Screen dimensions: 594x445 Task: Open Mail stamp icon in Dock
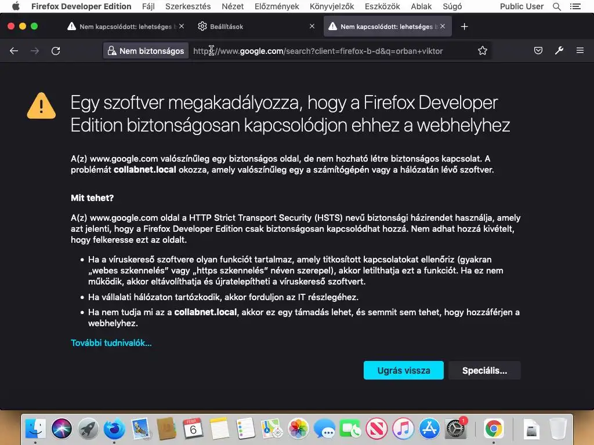pyautogui.click(x=141, y=429)
